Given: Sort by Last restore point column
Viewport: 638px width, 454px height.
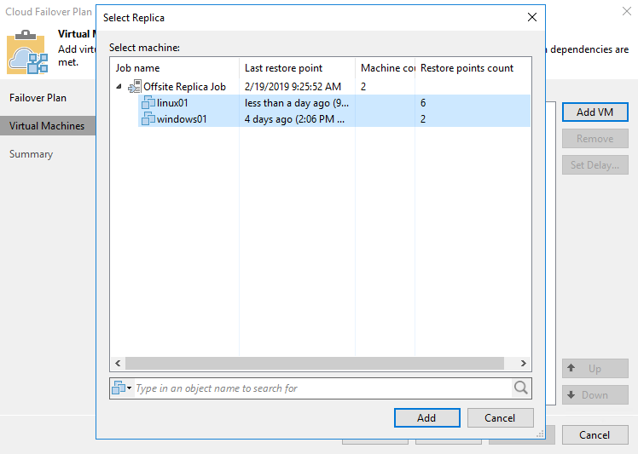Looking at the screenshot, I should (296, 68).
